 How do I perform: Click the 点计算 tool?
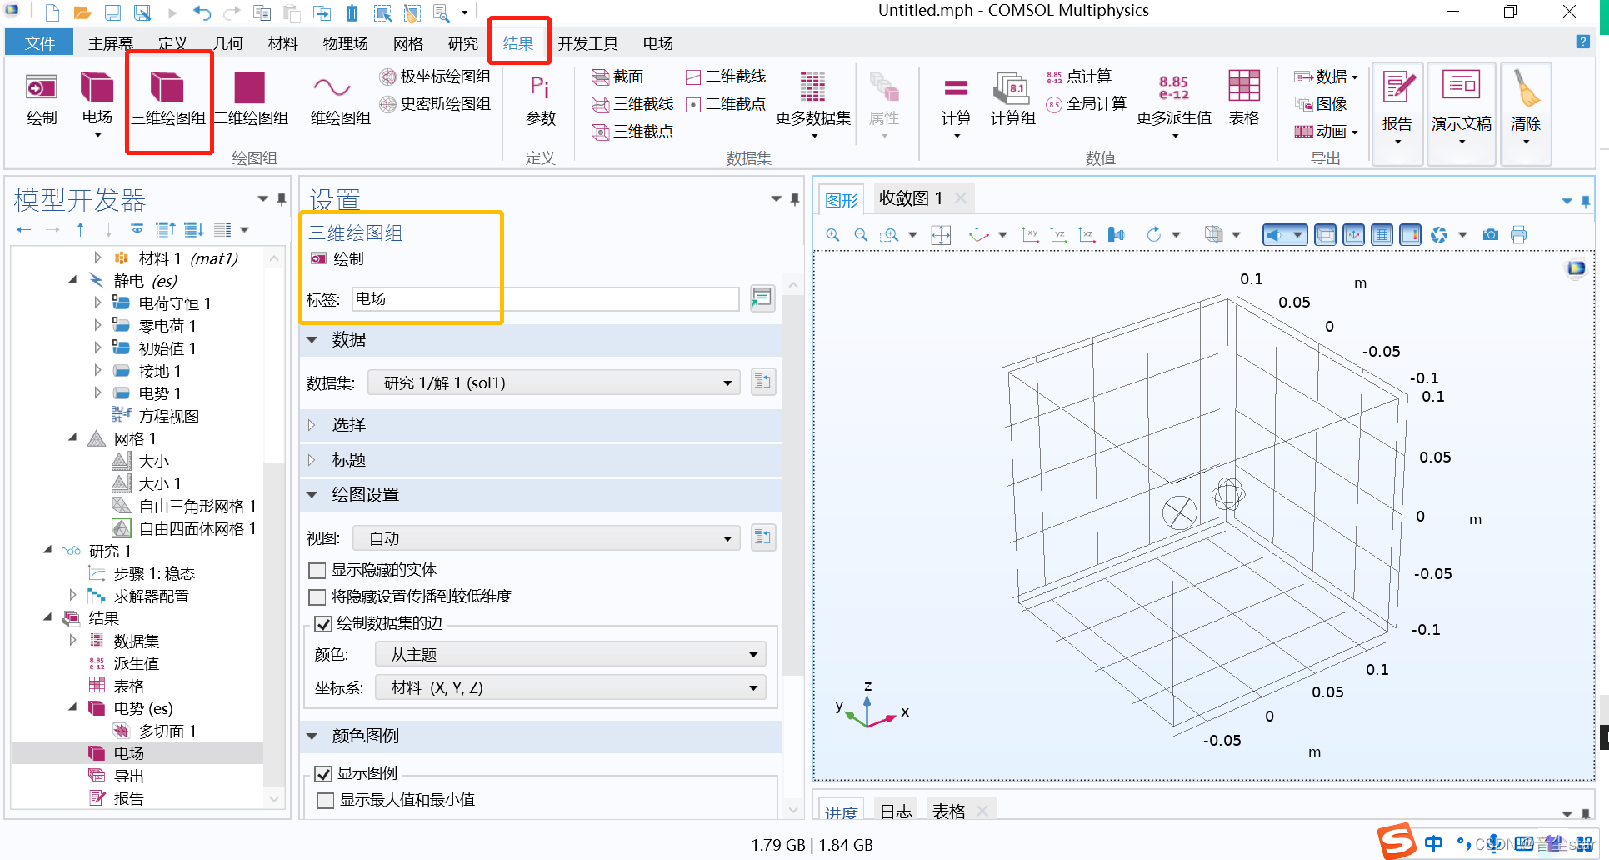point(1079,77)
